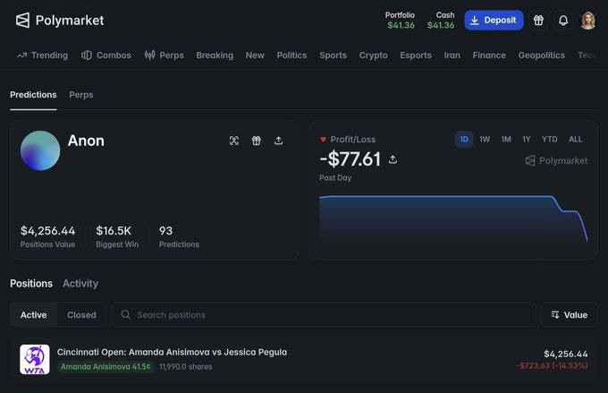Click the Anon username heading
This screenshot has width=608, height=393.
(86, 141)
